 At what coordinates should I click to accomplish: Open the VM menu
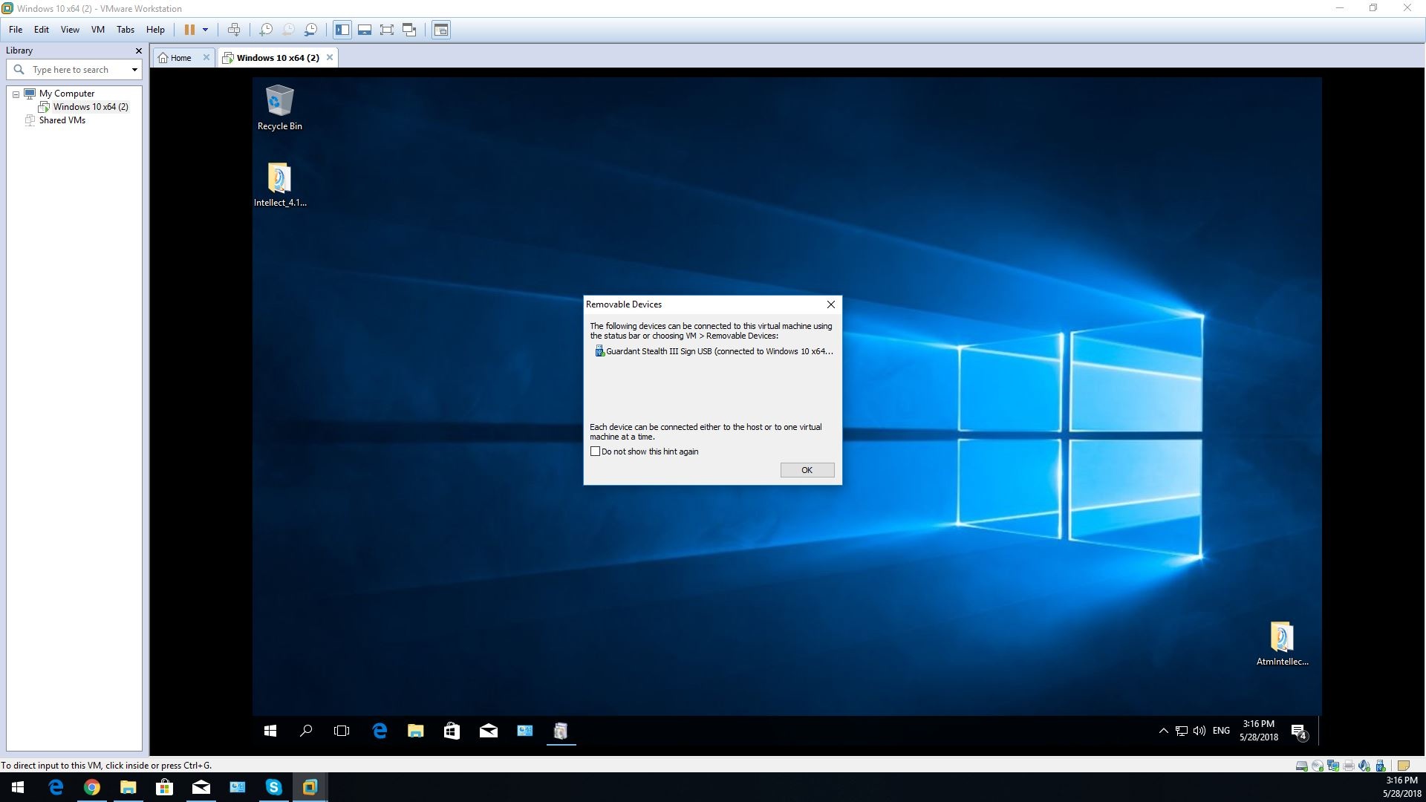[x=97, y=30]
